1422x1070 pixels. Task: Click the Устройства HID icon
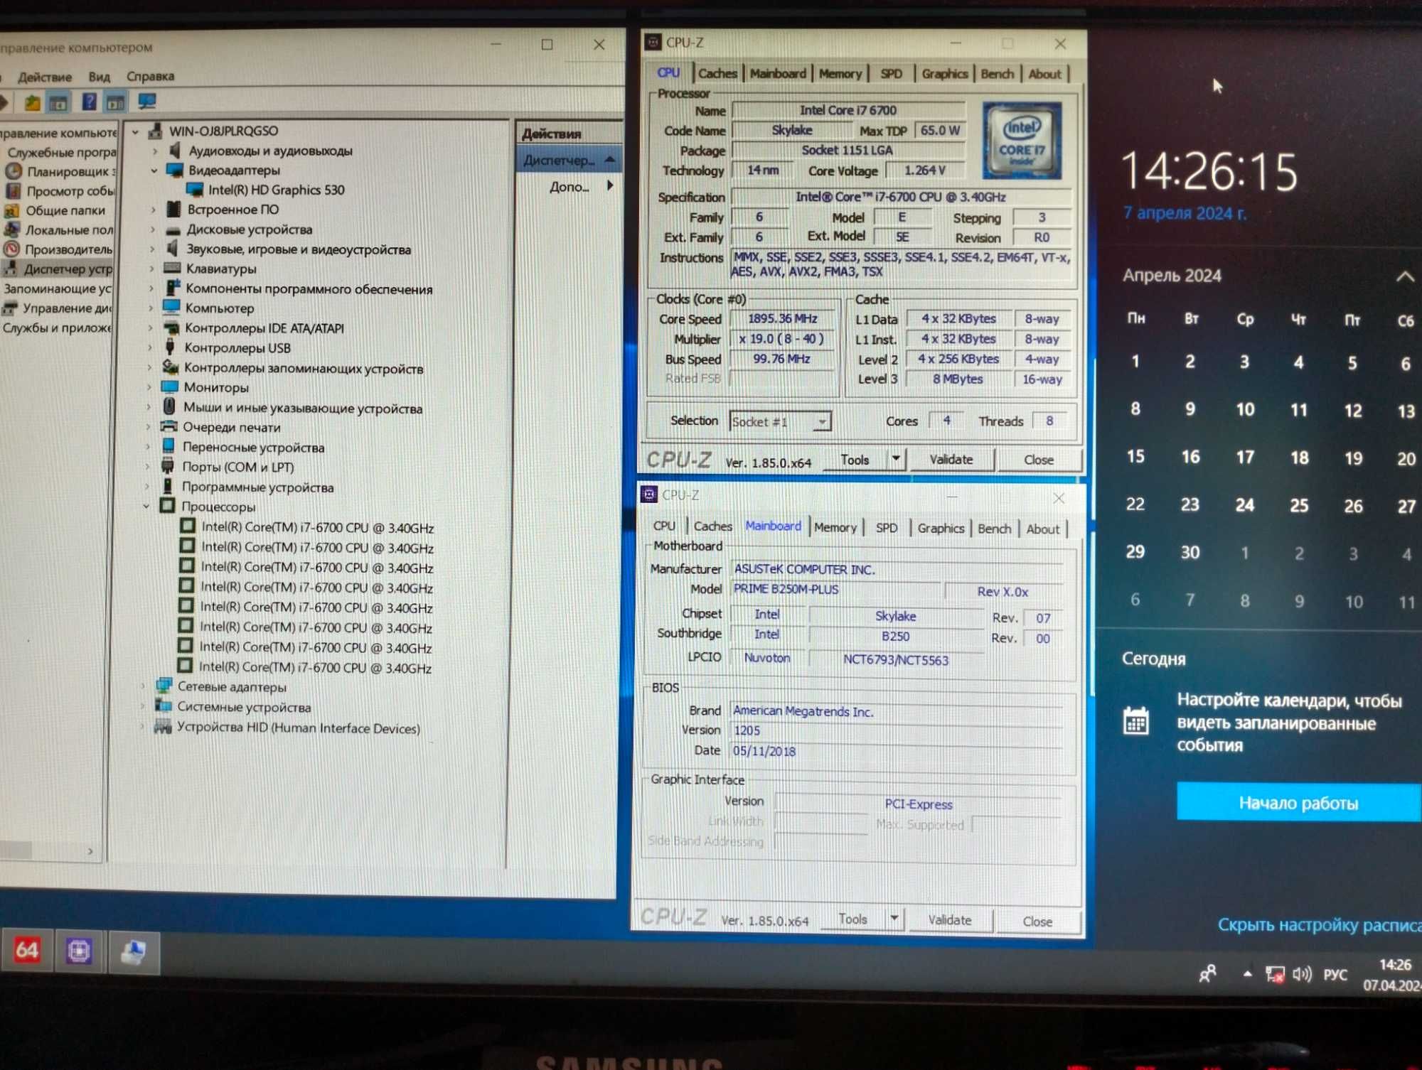click(164, 727)
